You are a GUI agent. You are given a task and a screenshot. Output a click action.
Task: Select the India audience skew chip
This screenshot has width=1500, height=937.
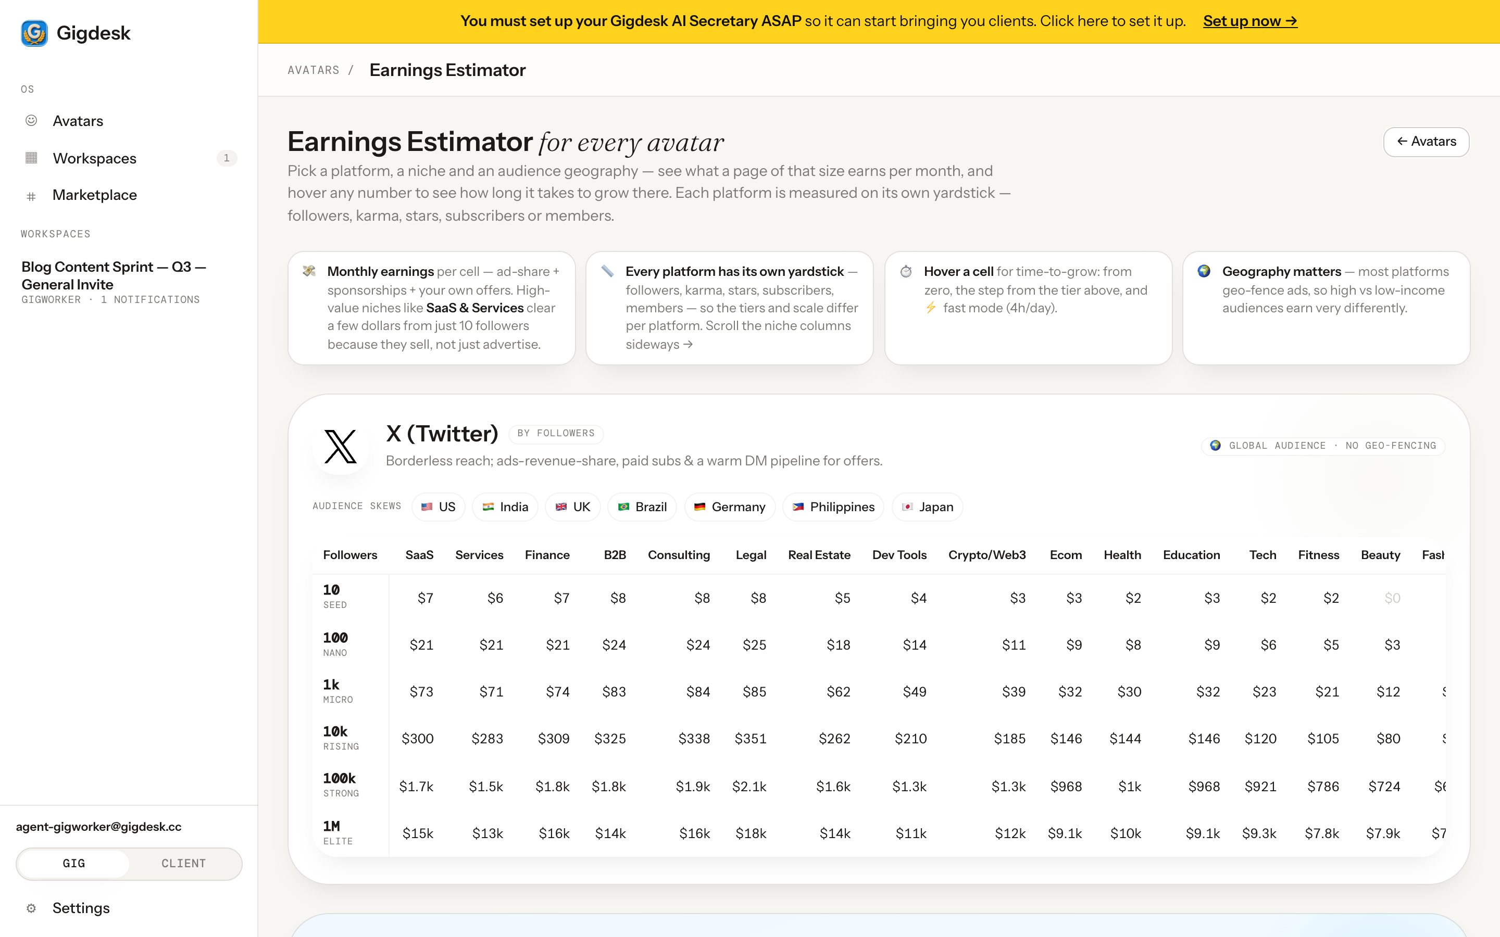coord(505,507)
